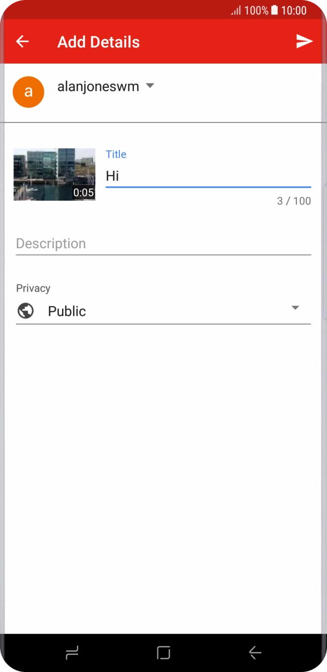The height and width of the screenshot is (672, 327).
Task: Tap the 0:05 video duration badge
Action: (84, 192)
